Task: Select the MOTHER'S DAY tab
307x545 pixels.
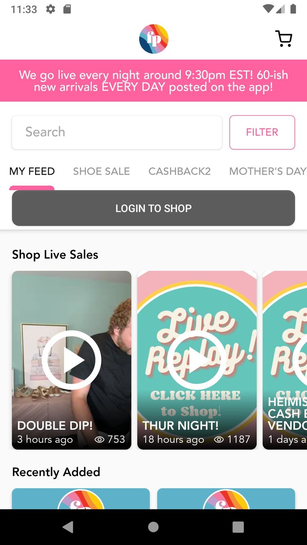Action: 268,171
